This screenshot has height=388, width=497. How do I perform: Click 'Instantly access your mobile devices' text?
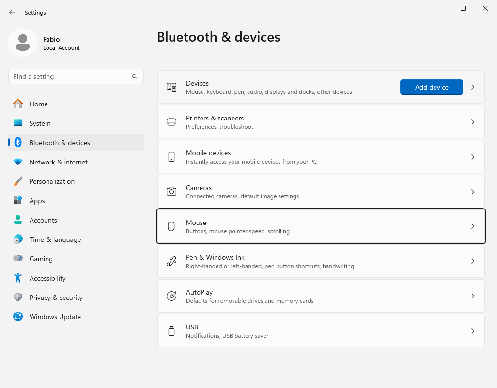click(x=251, y=162)
